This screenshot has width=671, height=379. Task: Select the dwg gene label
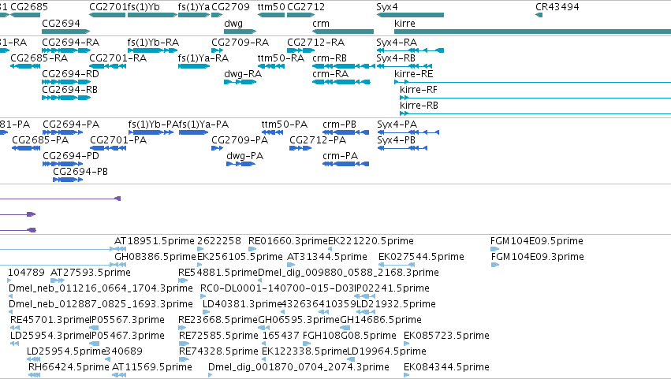pyautogui.click(x=233, y=23)
